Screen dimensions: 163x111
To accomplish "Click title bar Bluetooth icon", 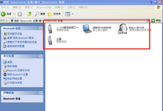I will click(x=1, y=2).
